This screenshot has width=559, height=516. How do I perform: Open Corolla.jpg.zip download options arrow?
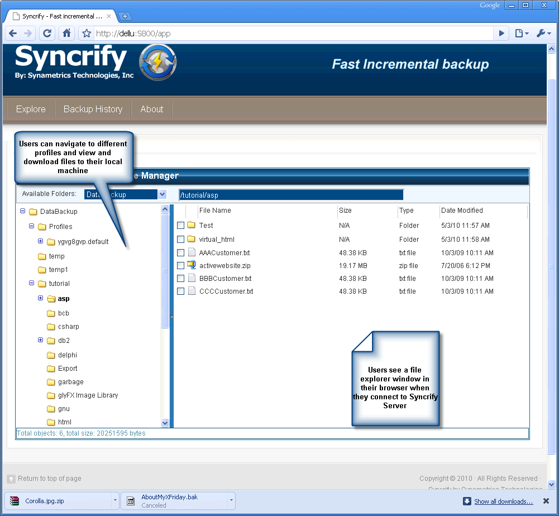115,500
